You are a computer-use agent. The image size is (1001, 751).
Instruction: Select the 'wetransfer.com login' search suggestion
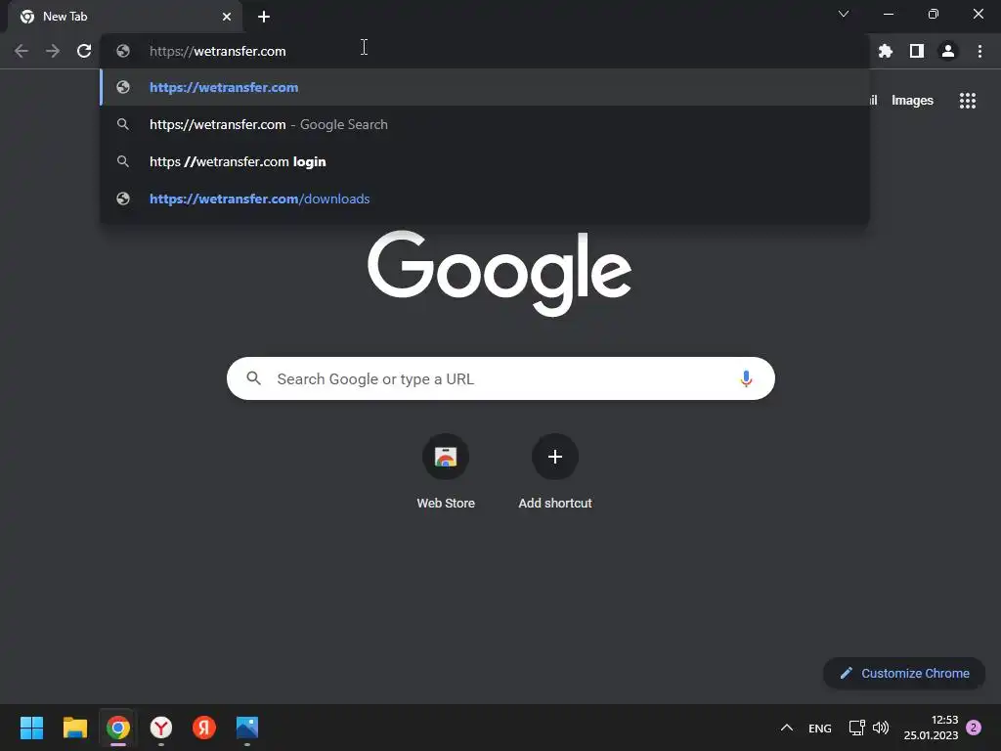click(485, 161)
